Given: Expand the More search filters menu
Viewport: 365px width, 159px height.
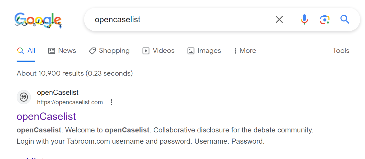Looking at the screenshot, I should pyautogui.click(x=245, y=51).
